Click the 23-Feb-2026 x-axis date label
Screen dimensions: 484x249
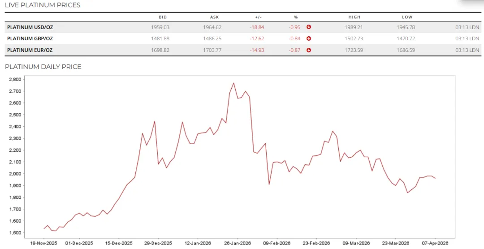[316, 243]
